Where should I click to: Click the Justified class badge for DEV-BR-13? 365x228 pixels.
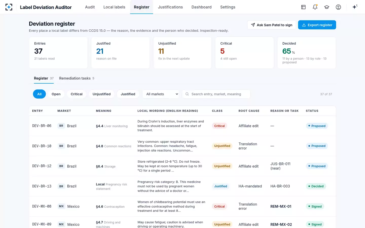(221, 186)
